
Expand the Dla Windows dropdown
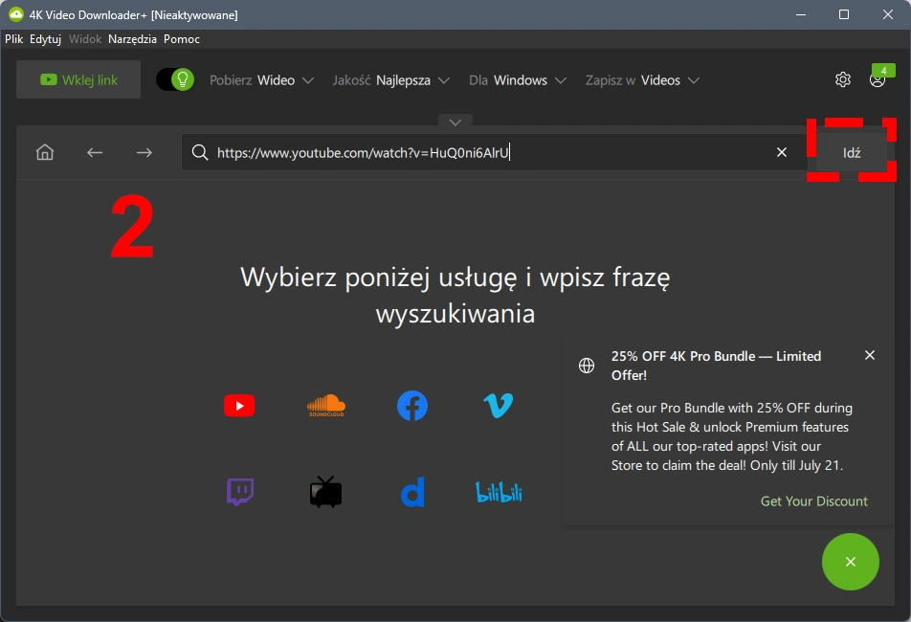point(518,80)
